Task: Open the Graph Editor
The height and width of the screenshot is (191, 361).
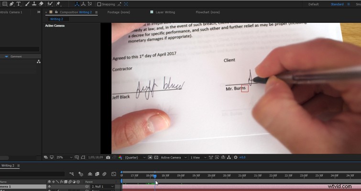Action: click(114, 174)
